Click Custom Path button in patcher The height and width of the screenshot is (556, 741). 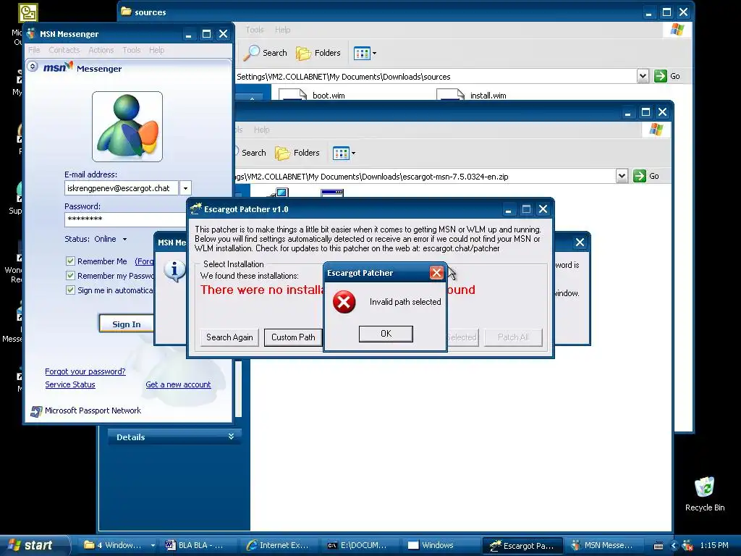coord(293,337)
